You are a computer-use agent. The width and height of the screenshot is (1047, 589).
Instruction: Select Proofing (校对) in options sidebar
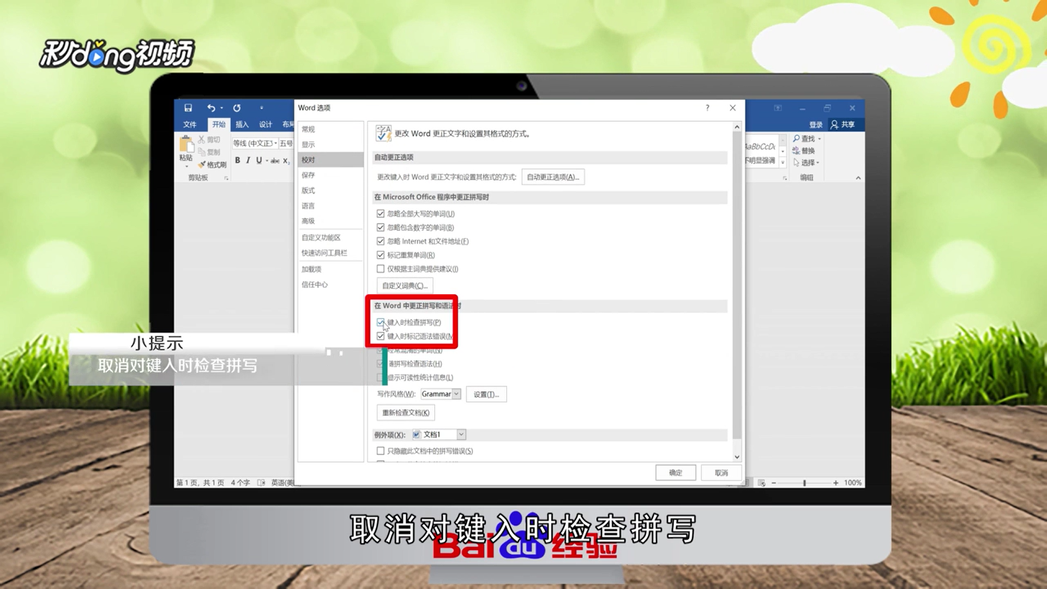330,160
